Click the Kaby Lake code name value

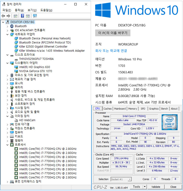123,120
